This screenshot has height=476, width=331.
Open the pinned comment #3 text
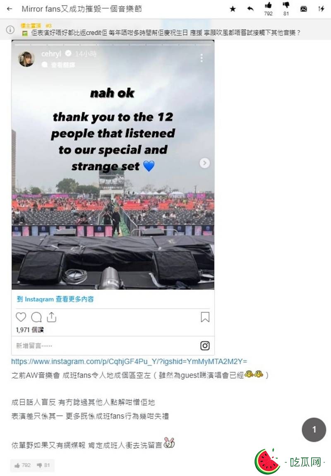click(165, 33)
